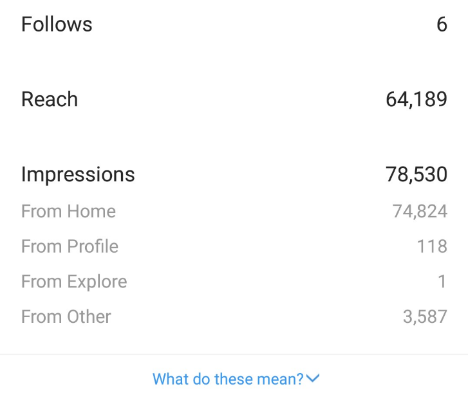Open the 'What do these mean?' link
Viewport: 468px width, 402px height.
click(x=236, y=379)
